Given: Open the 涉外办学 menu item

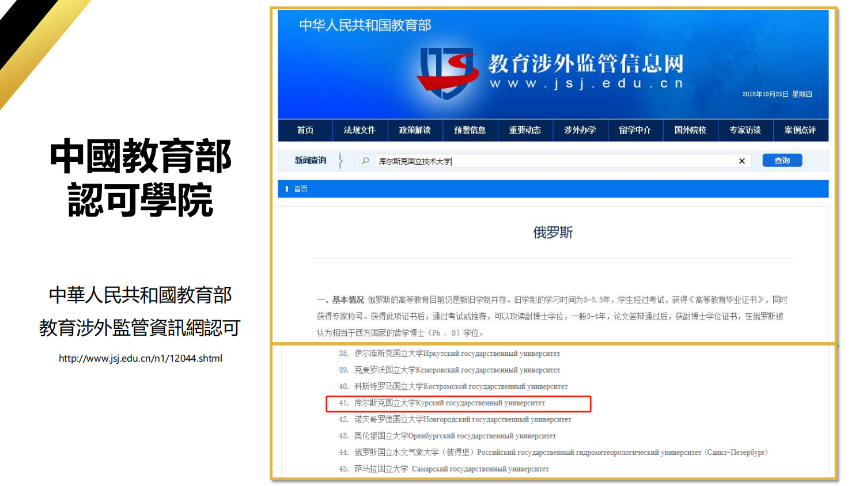Looking at the screenshot, I should tap(580, 130).
